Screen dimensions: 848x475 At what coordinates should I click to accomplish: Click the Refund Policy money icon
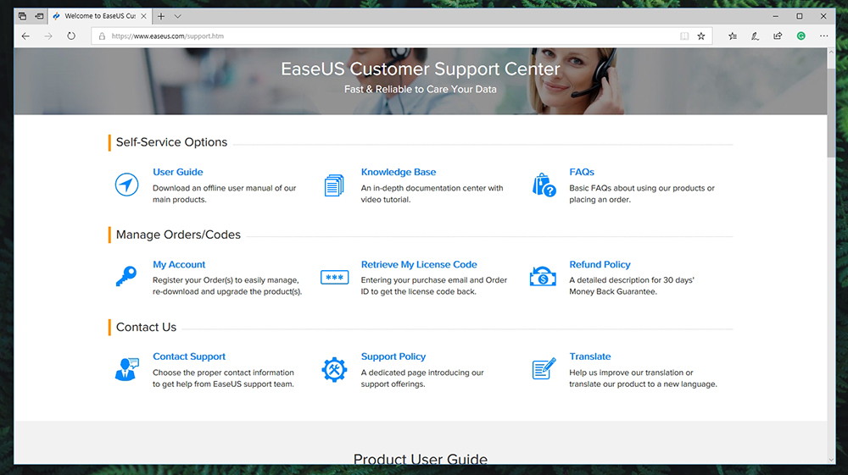543,276
